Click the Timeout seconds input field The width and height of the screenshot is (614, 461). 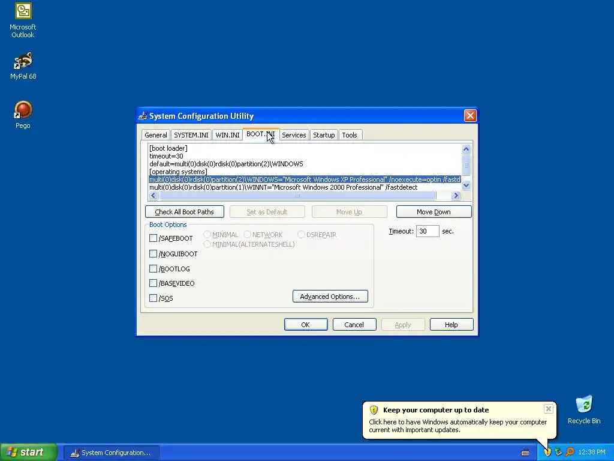pos(427,231)
